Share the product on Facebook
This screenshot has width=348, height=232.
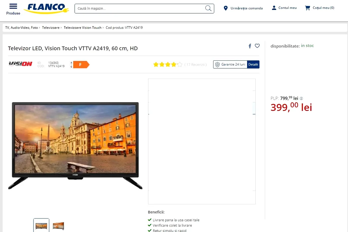[x=250, y=46]
